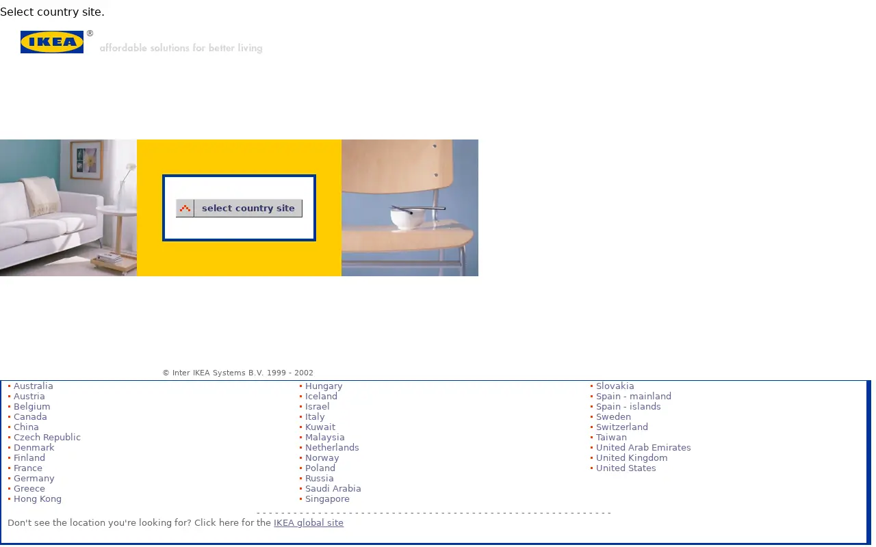
Task: Select Poland country site
Action: 320,468
